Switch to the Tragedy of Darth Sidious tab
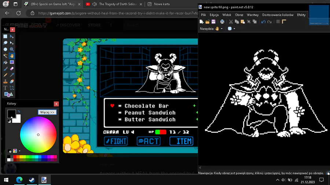 point(114,4)
